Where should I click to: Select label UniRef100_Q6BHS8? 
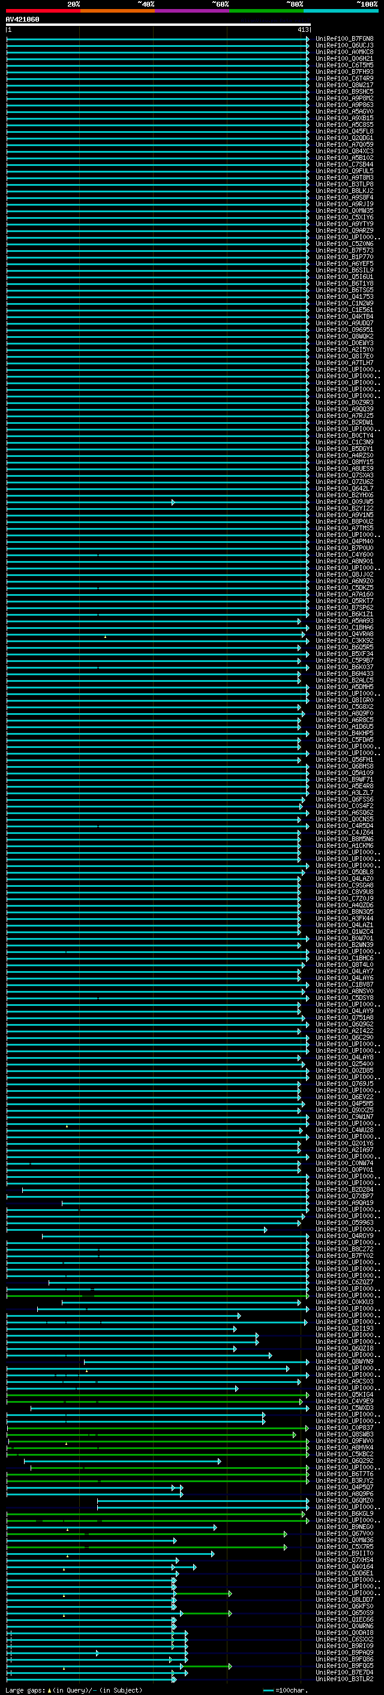(344, 767)
